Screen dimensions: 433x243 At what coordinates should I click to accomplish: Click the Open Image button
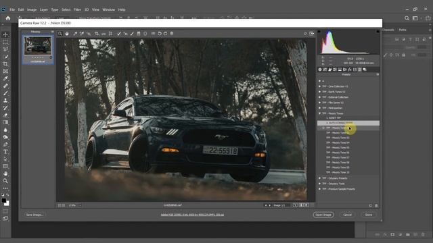tap(323, 215)
